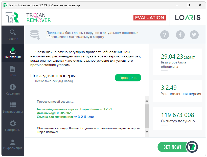
Task: Open the Facebook icon link
Action: [180, 35]
